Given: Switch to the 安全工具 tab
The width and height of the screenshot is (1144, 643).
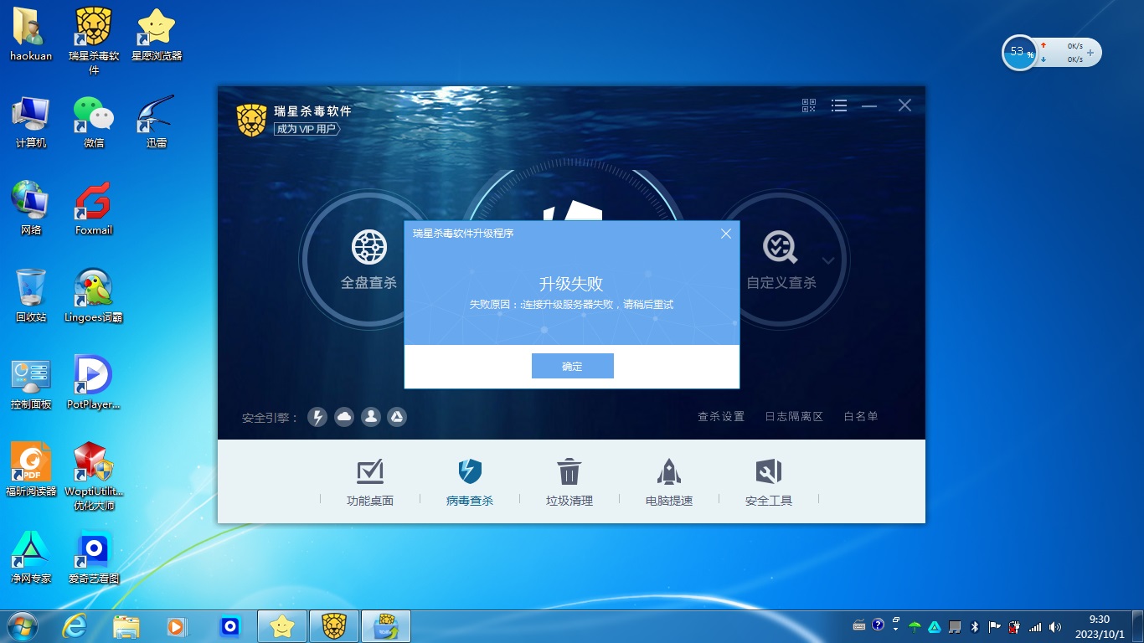Looking at the screenshot, I should pos(769,482).
